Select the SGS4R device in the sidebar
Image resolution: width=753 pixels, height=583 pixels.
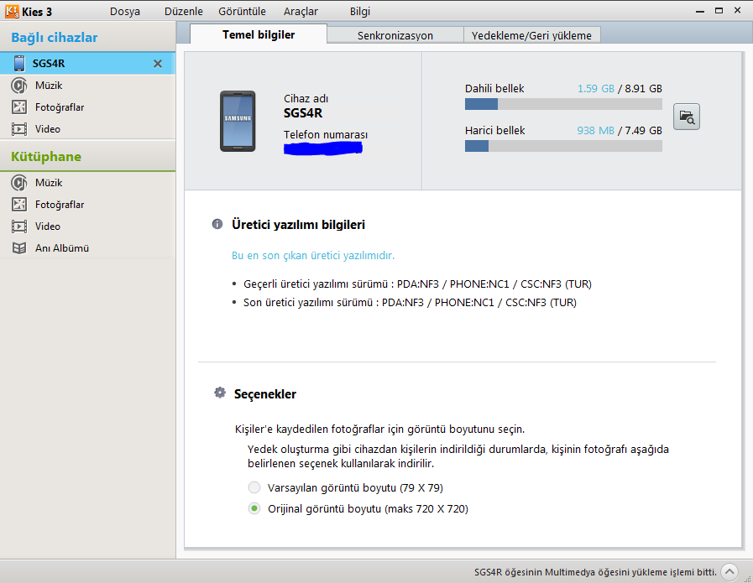[x=50, y=64]
